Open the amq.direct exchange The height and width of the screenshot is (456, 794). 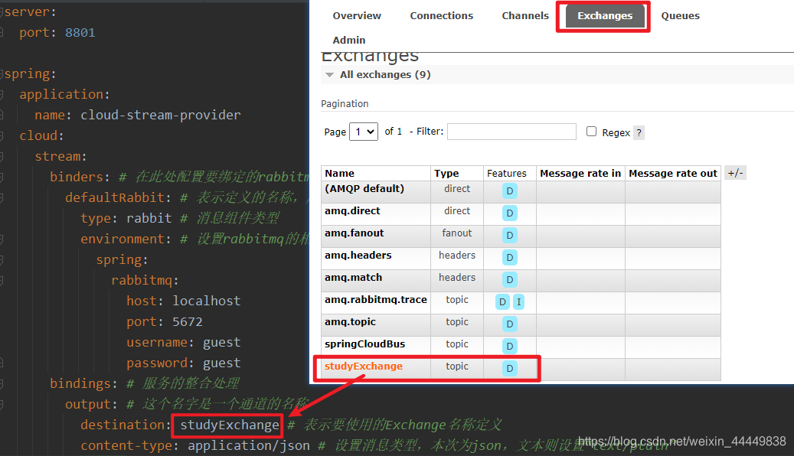(x=352, y=211)
